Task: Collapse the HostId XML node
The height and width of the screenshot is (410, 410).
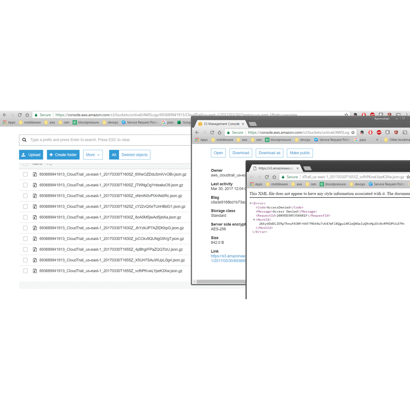Action: pos(254,220)
